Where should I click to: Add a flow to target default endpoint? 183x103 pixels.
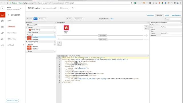(55, 44)
